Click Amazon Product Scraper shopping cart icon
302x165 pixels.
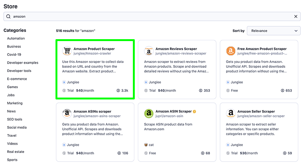pos(67,51)
